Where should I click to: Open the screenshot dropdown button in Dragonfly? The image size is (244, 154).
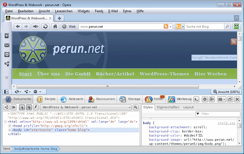[221, 99]
